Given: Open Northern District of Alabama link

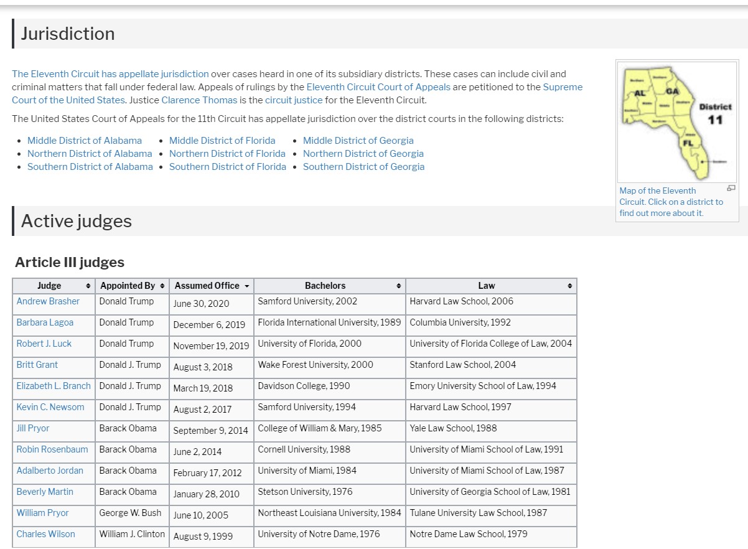Looking at the screenshot, I should (x=90, y=154).
